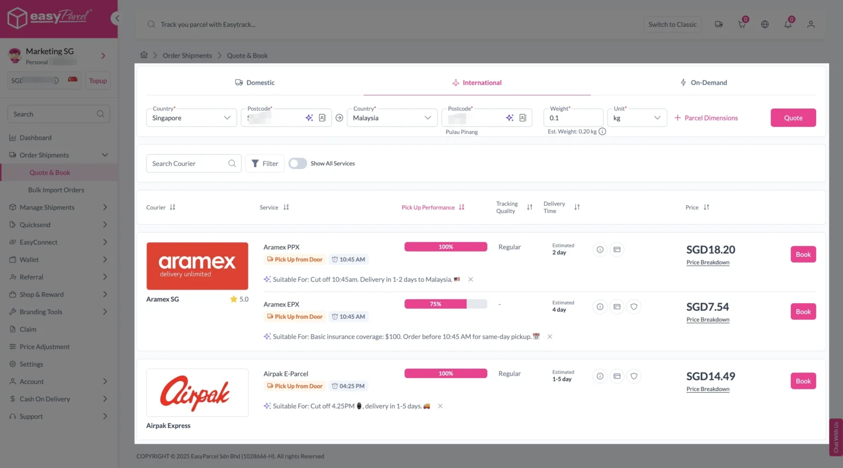Open the weight unit kg dropdown
Image resolution: width=843 pixels, height=468 pixels.
[x=637, y=118]
